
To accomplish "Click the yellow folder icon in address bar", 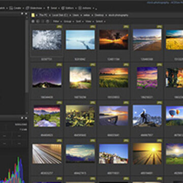I will [33, 15].
